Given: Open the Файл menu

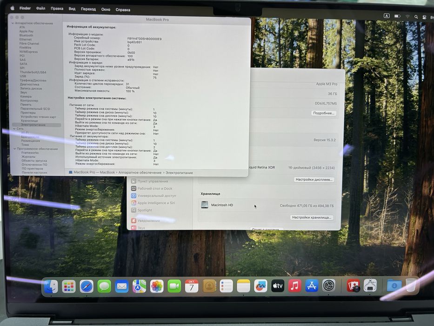Looking at the screenshot, I should click(x=40, y=8).
